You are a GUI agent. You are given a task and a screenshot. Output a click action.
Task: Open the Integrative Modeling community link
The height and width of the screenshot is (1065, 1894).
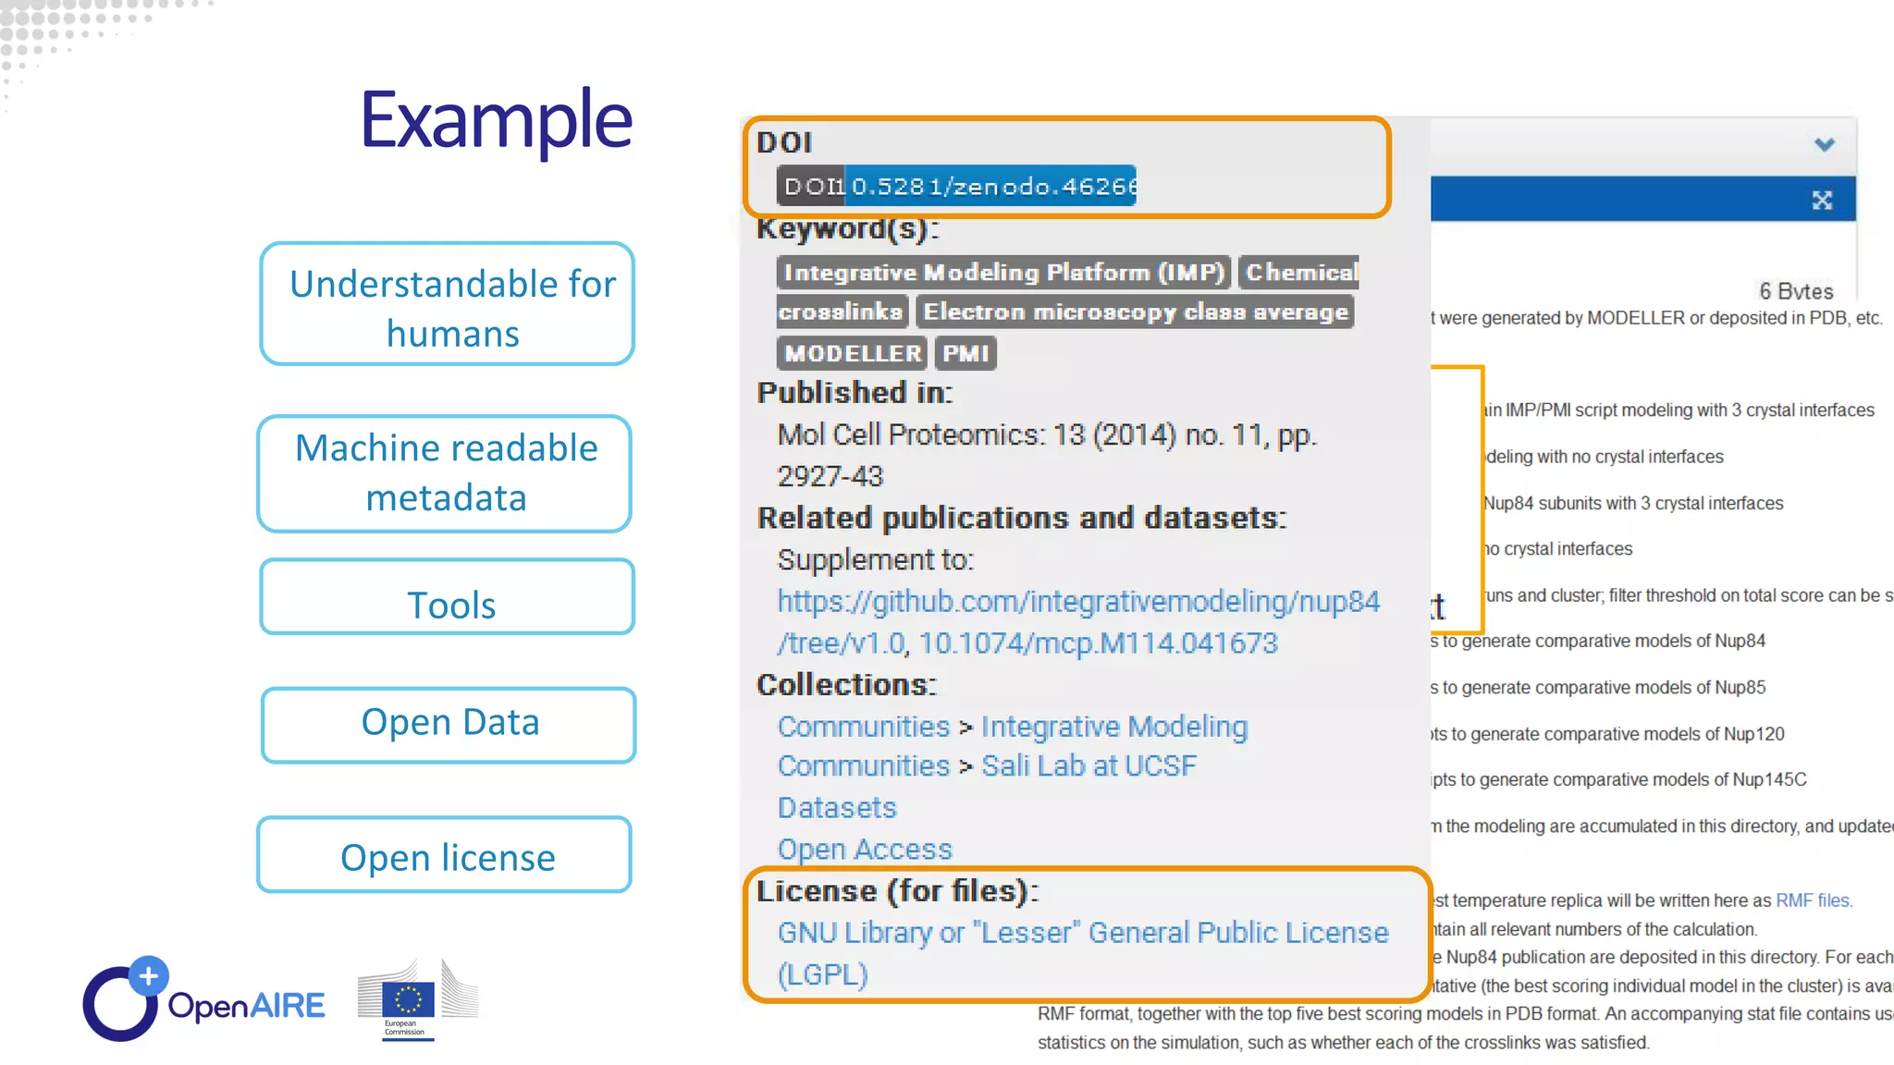[x=1114, y=727]
